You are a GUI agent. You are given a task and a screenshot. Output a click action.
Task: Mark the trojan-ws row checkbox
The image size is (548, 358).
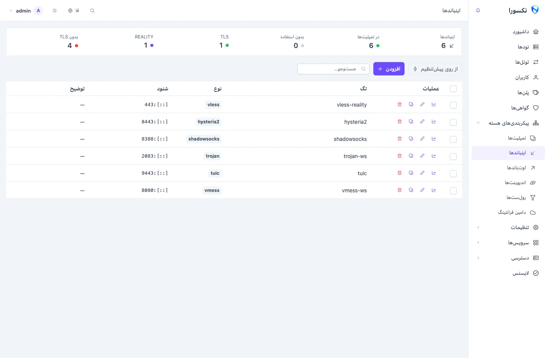(x=453, y=157)
